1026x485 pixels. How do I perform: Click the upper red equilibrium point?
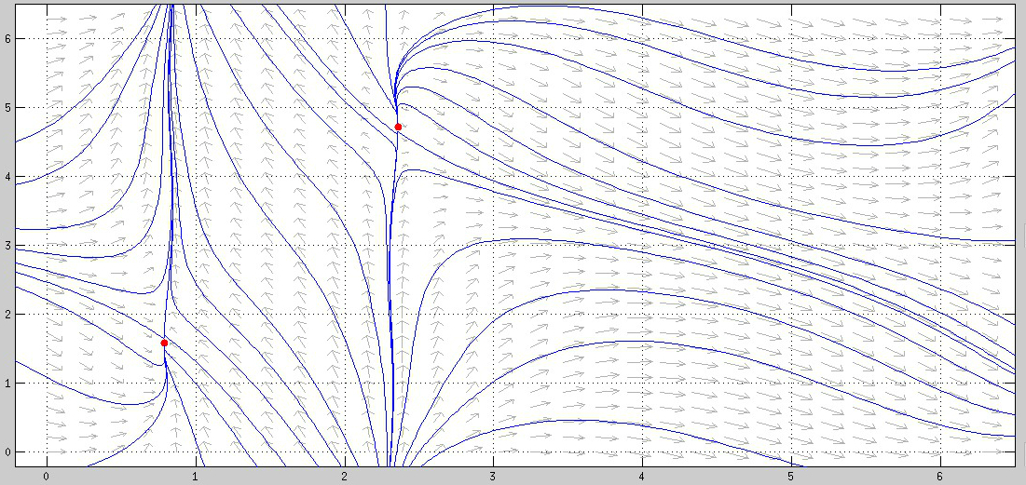(x=398, y=127)
